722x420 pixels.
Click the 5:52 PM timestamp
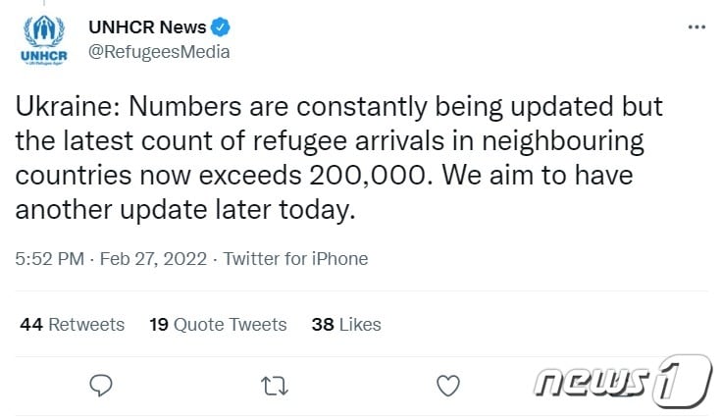coord(50,259)
